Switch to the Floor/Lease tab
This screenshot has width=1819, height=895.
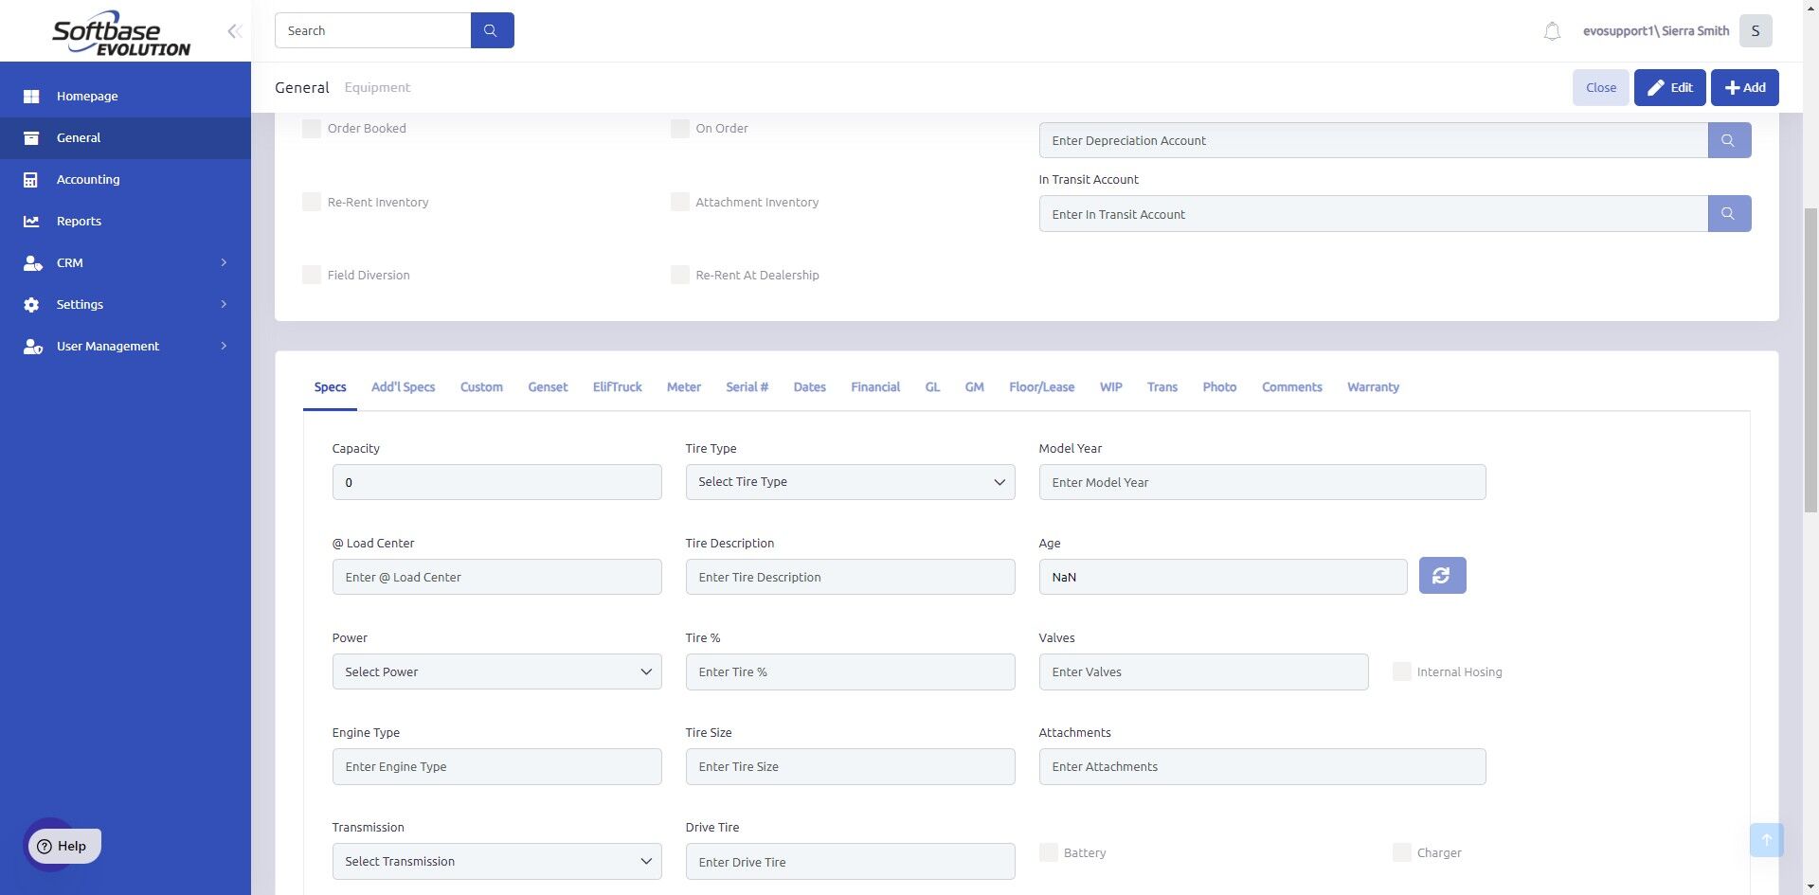click(x=1041, y=386)
